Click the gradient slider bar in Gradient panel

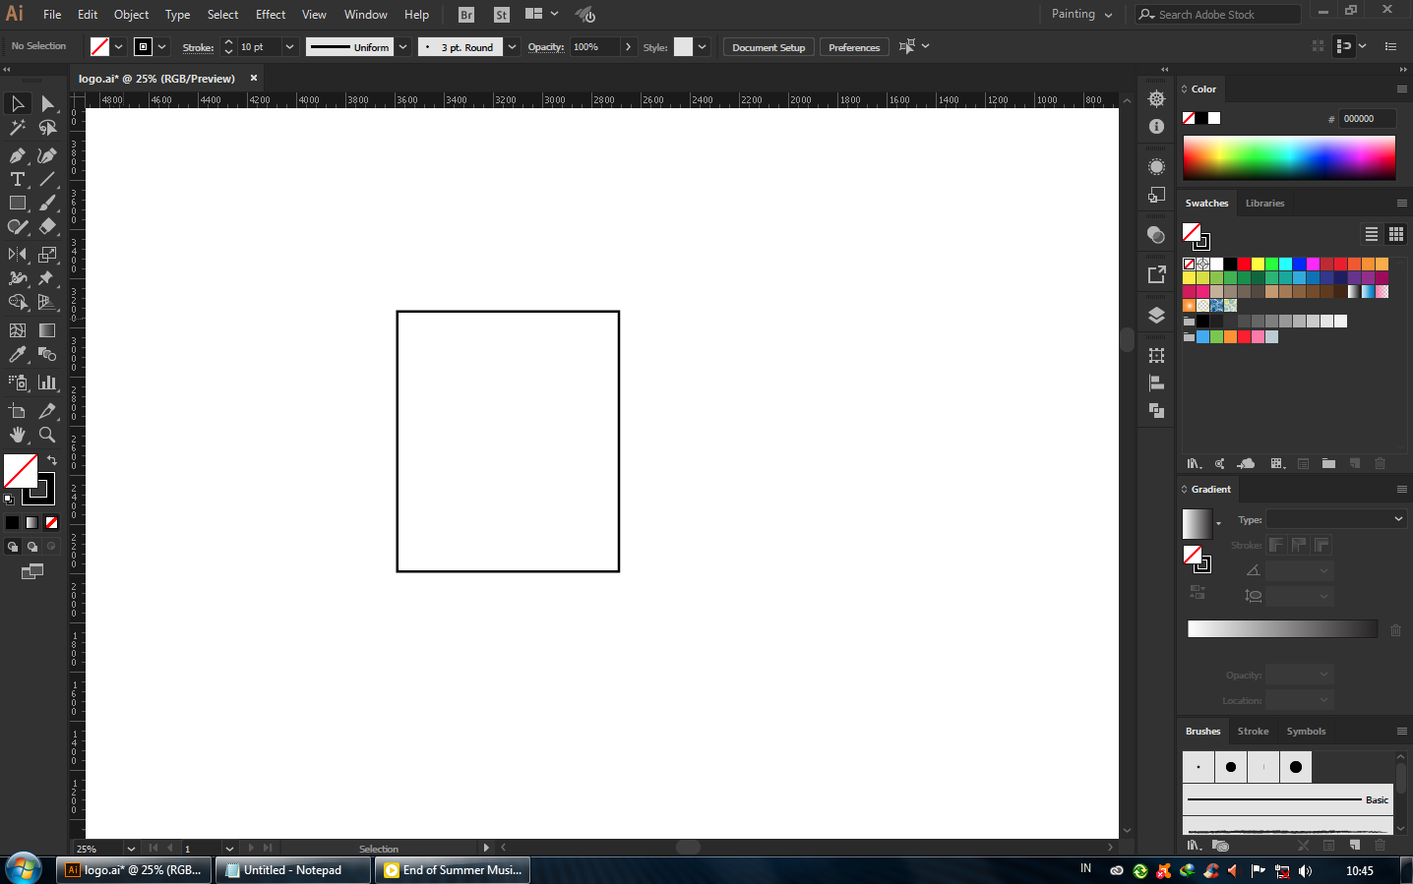click(1282, 629)
